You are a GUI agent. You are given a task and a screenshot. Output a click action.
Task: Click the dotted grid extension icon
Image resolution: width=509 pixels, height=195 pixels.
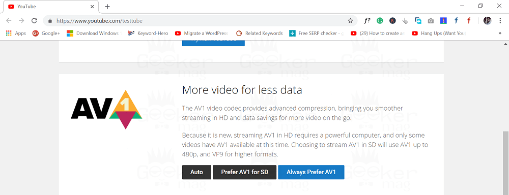click(x=405, y=21)
